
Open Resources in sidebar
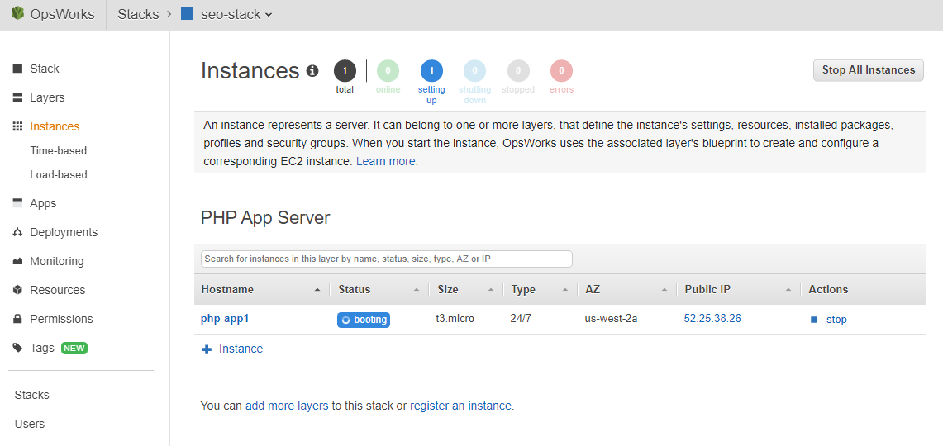[58, 290]
